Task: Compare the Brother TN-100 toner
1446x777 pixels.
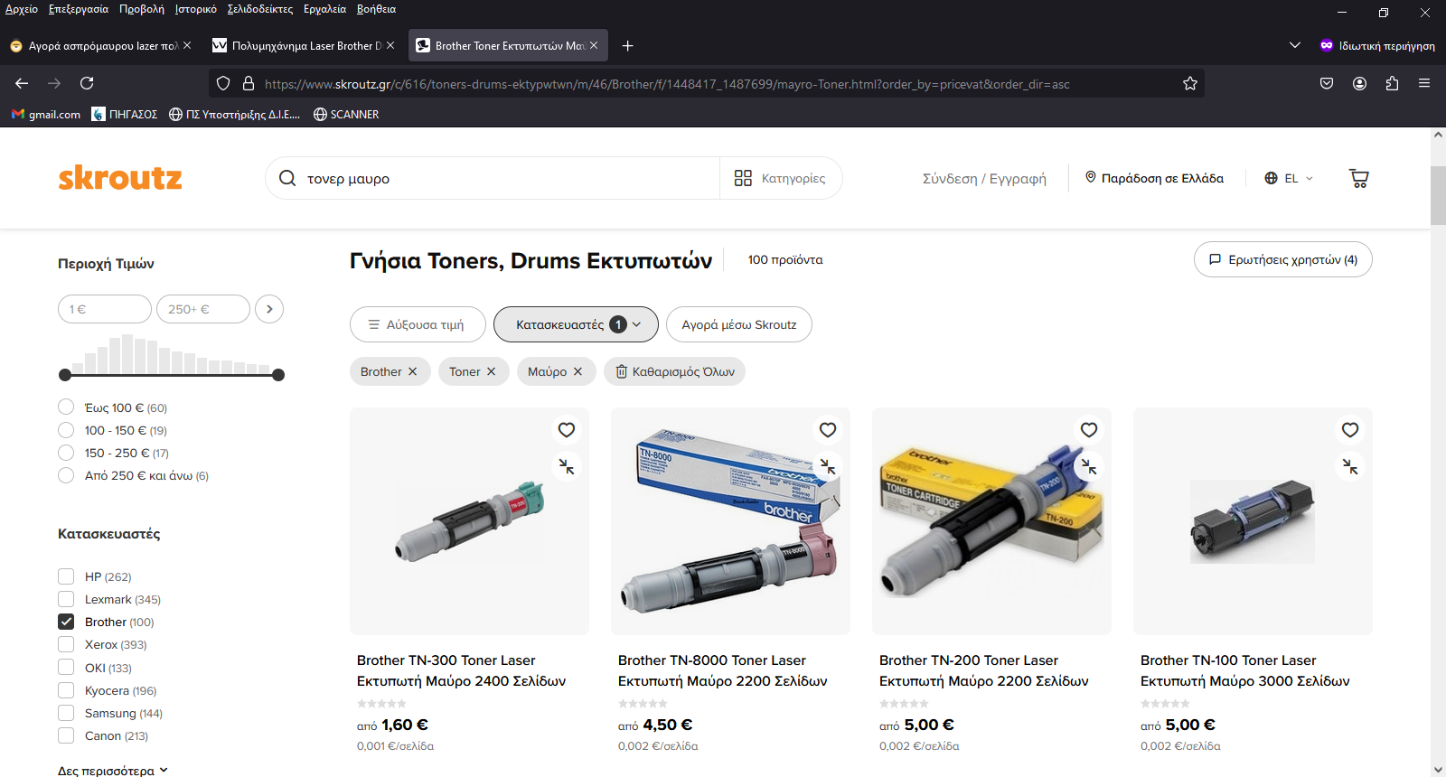Action: click(1350, 466)
